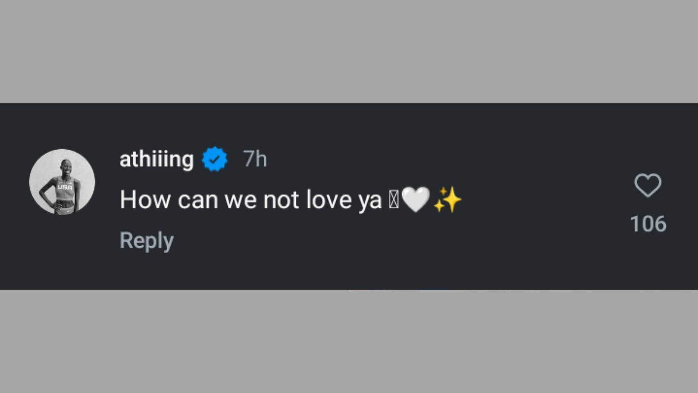Viewport: 698px width, 393px height.
Task: Open athiiing's profile picture
Action: pos(62,182)
